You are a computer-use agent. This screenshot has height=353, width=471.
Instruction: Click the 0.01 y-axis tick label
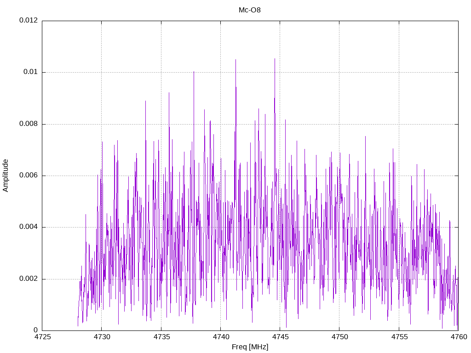[x=31, y=72]
